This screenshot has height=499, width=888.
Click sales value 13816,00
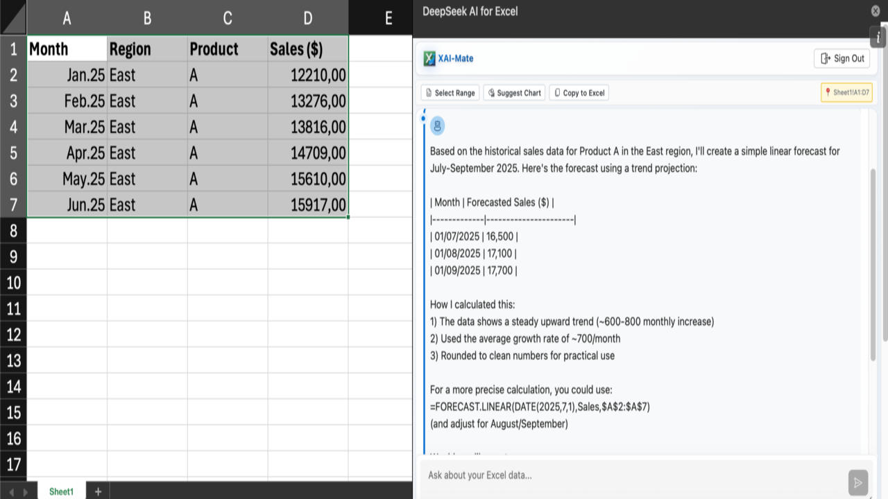[x=308, y=127]
